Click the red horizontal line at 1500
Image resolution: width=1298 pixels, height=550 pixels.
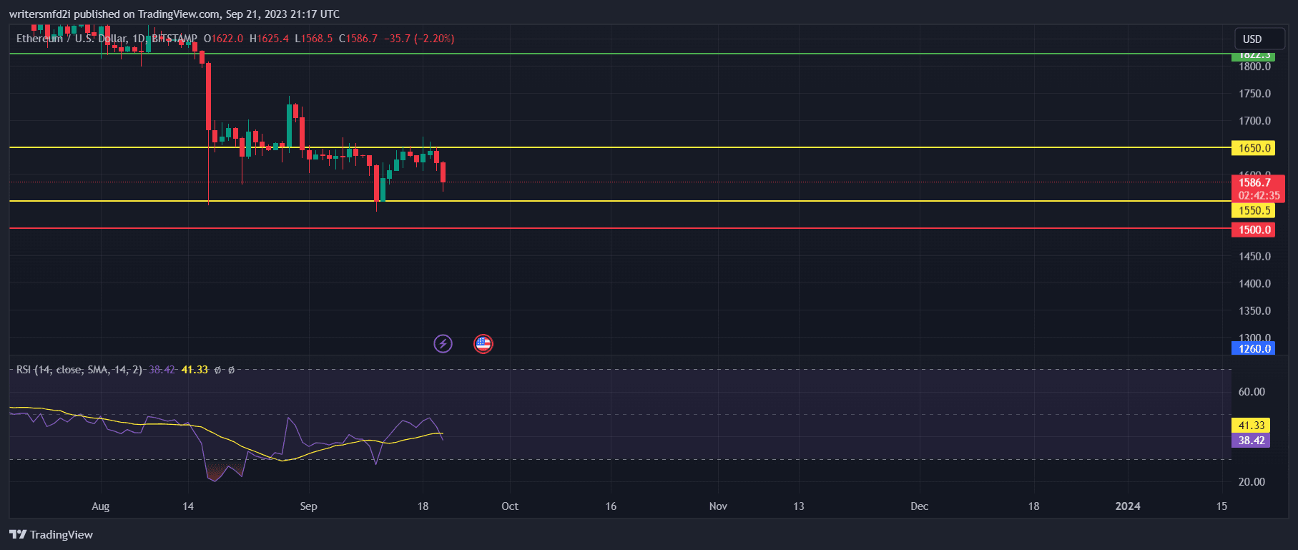point(715,228)
